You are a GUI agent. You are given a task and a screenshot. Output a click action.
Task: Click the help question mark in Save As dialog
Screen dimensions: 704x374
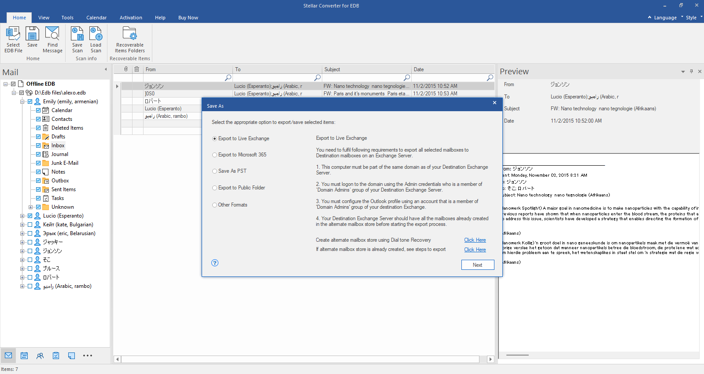tap(215, 263)
